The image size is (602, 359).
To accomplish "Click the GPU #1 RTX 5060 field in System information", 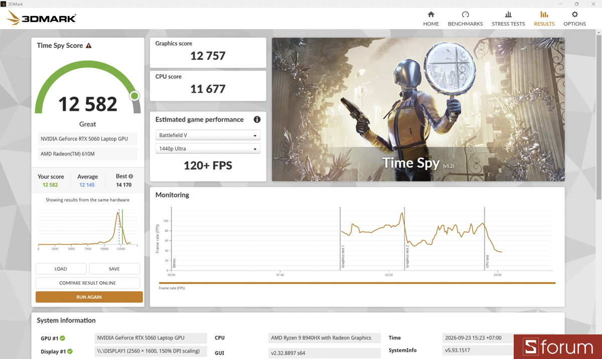I will (150, 338).
